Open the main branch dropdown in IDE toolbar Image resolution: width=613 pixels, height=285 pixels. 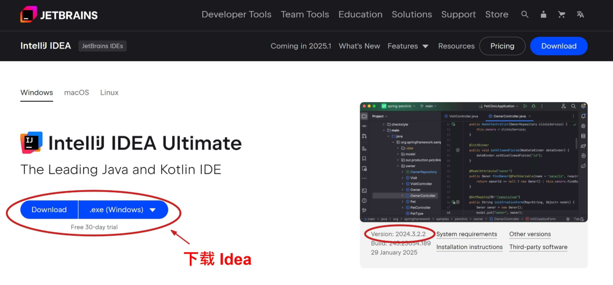428,106
